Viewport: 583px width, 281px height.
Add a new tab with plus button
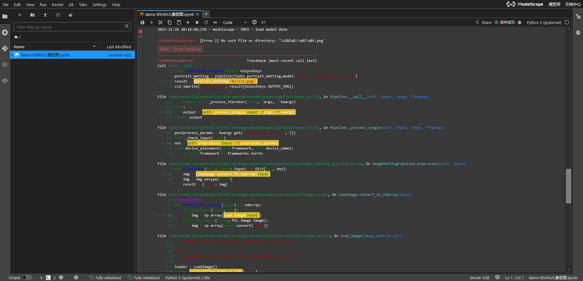pyautogui.click(x=206, y=14)
